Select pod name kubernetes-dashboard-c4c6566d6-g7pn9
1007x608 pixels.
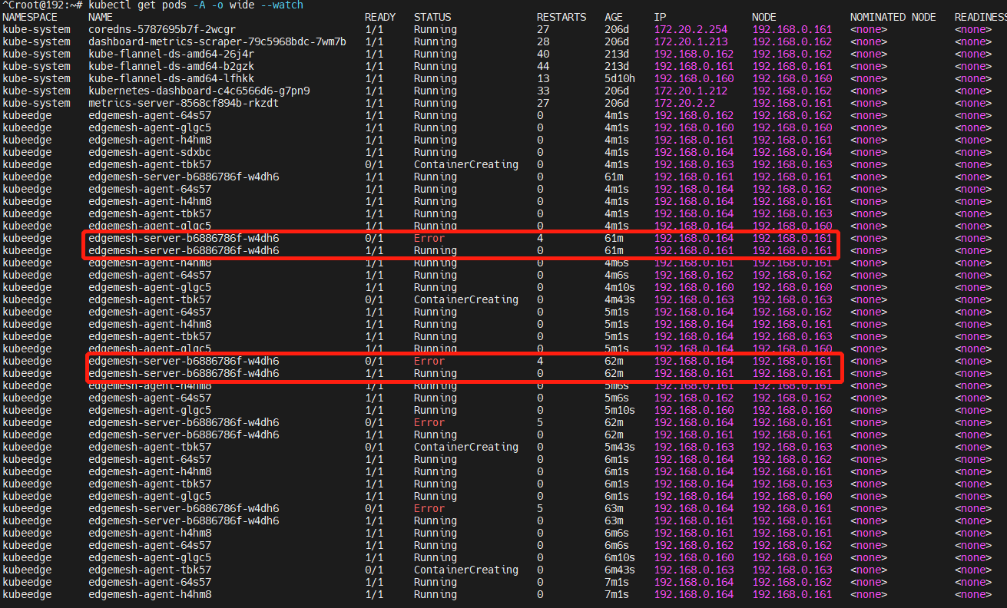(x=199, y=91)
